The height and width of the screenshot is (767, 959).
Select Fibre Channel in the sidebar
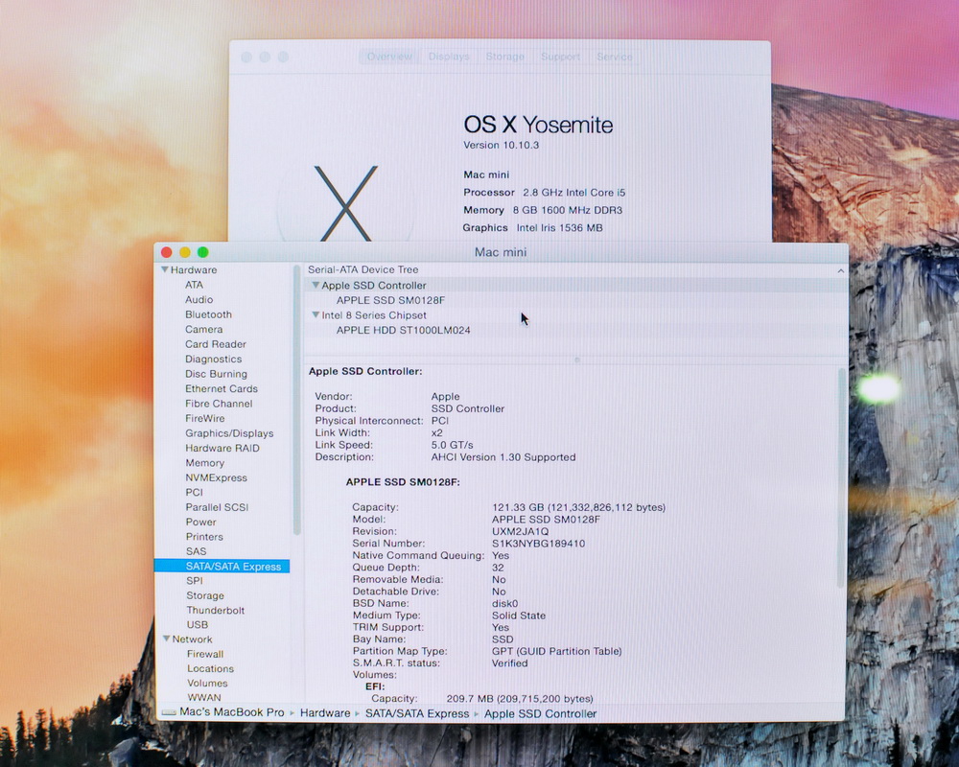tap(219, 404)
